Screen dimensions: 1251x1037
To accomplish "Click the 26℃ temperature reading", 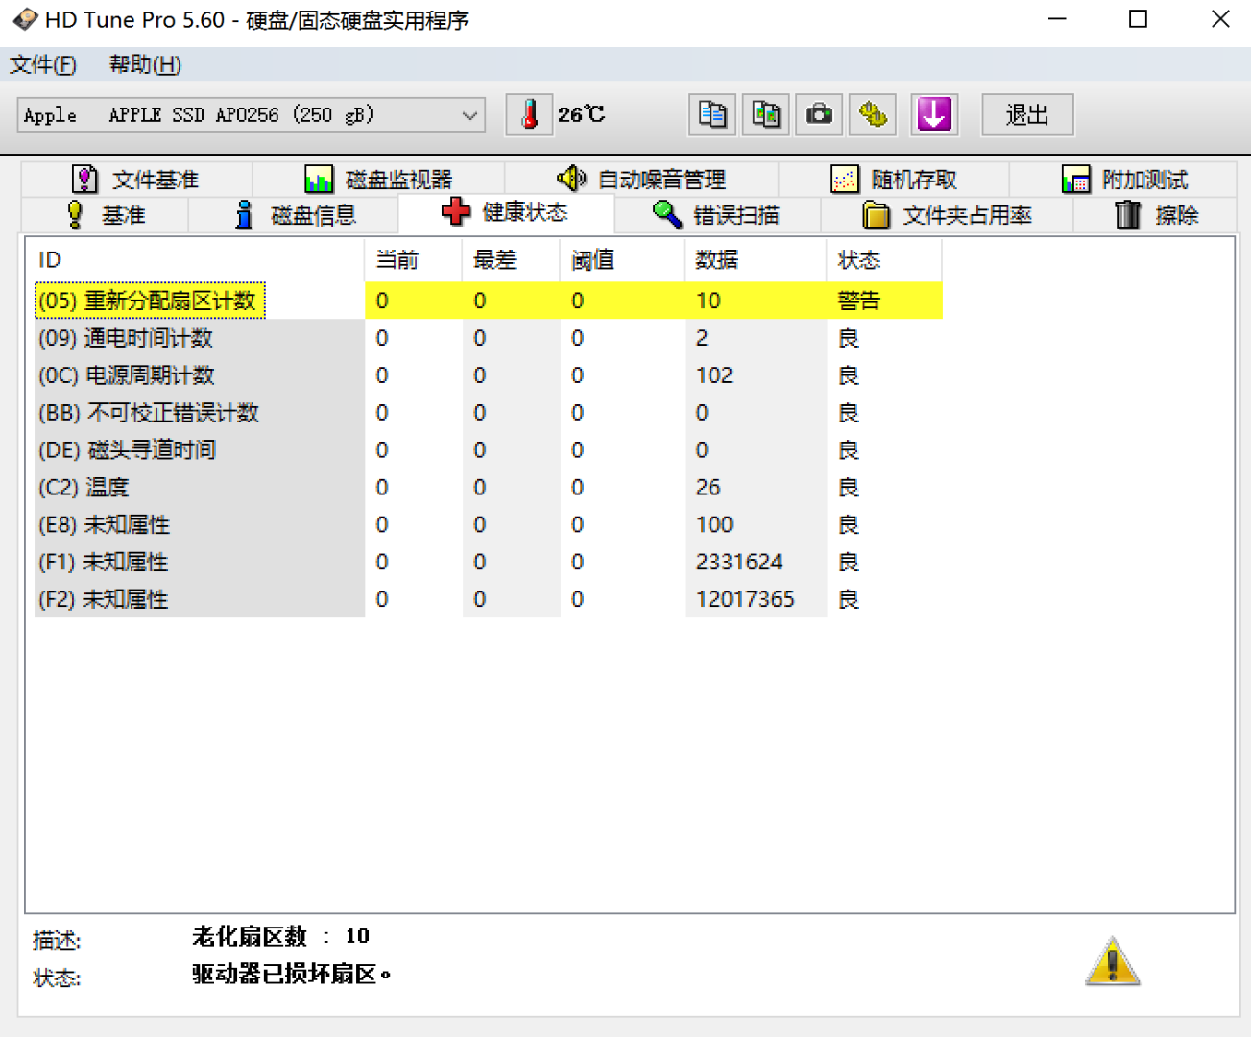I will coord(582,114).
